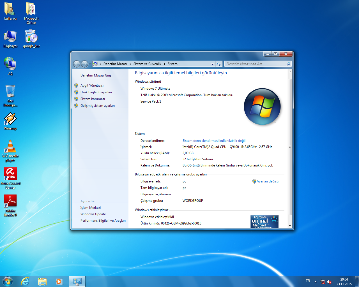Image resolution: width=359 pixels, height=287 pixels.
Task: Maximize the Sistem window
Action: click(275, 54)
